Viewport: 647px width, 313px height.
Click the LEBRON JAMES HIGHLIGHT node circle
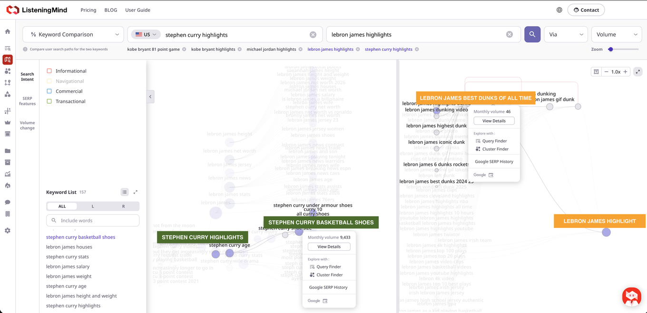(x=606, y=232)
